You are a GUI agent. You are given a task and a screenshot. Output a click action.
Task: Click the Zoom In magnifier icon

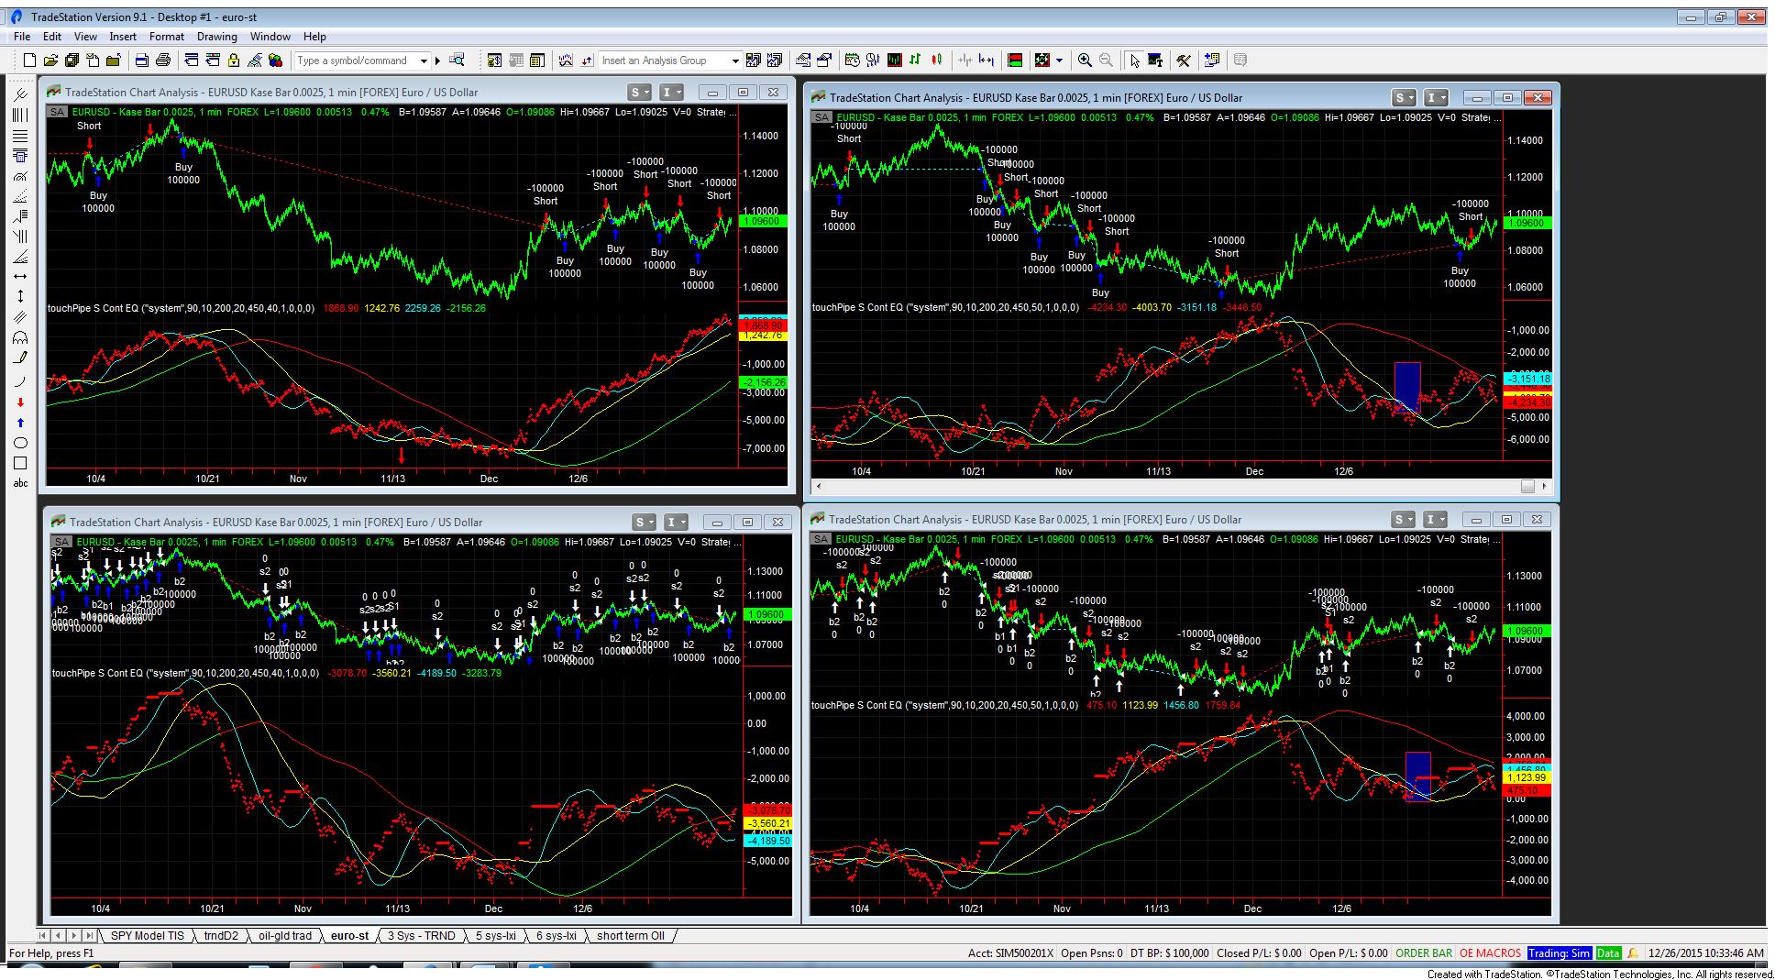1085,61
